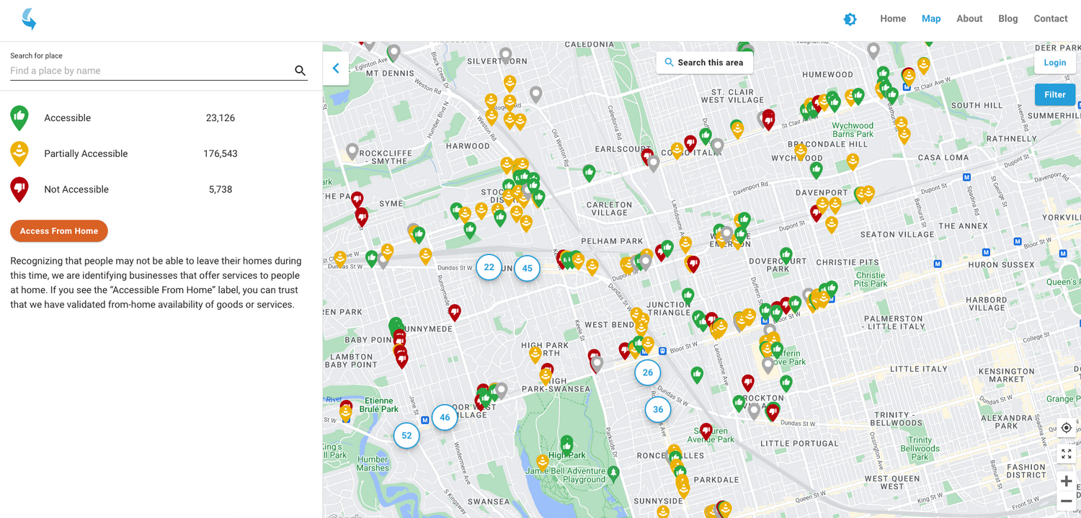Zoom in on the map

[x=1066, y=481]
